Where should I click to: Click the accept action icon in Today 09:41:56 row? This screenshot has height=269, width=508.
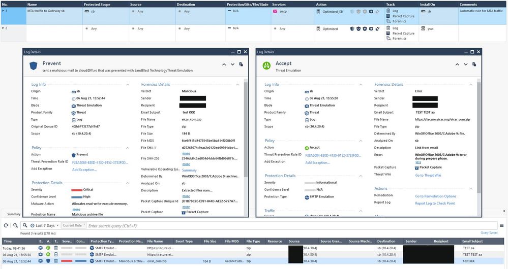tap(48, 248)
